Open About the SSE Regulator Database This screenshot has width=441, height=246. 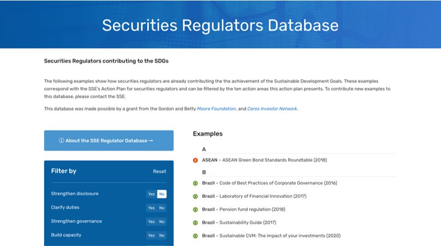[109, 141]
